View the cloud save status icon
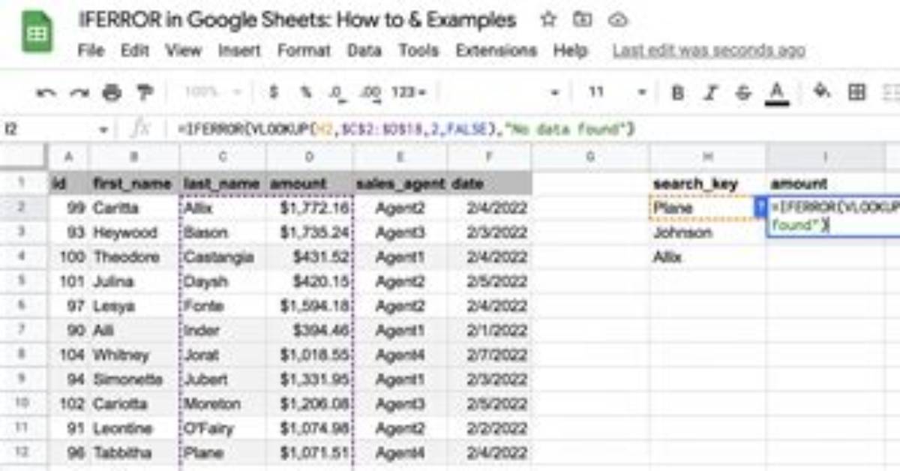The image size is (900, 471). (617, 20)
